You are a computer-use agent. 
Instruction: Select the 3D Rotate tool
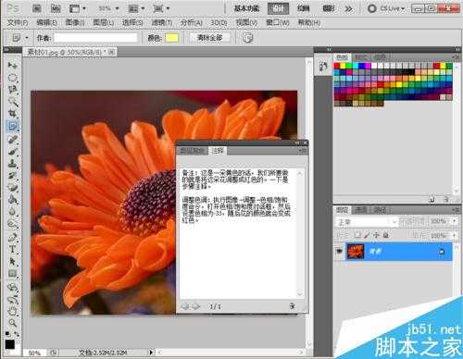(x=12, y=288)
